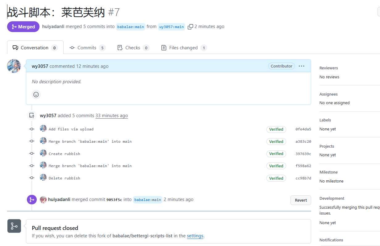Click Verified badge for 'Create rubbish' commit
Viewport: 380px width, 246px height.
click(276, 154)
